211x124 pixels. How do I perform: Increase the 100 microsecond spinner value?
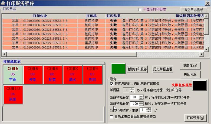click(x=141, y=102)
